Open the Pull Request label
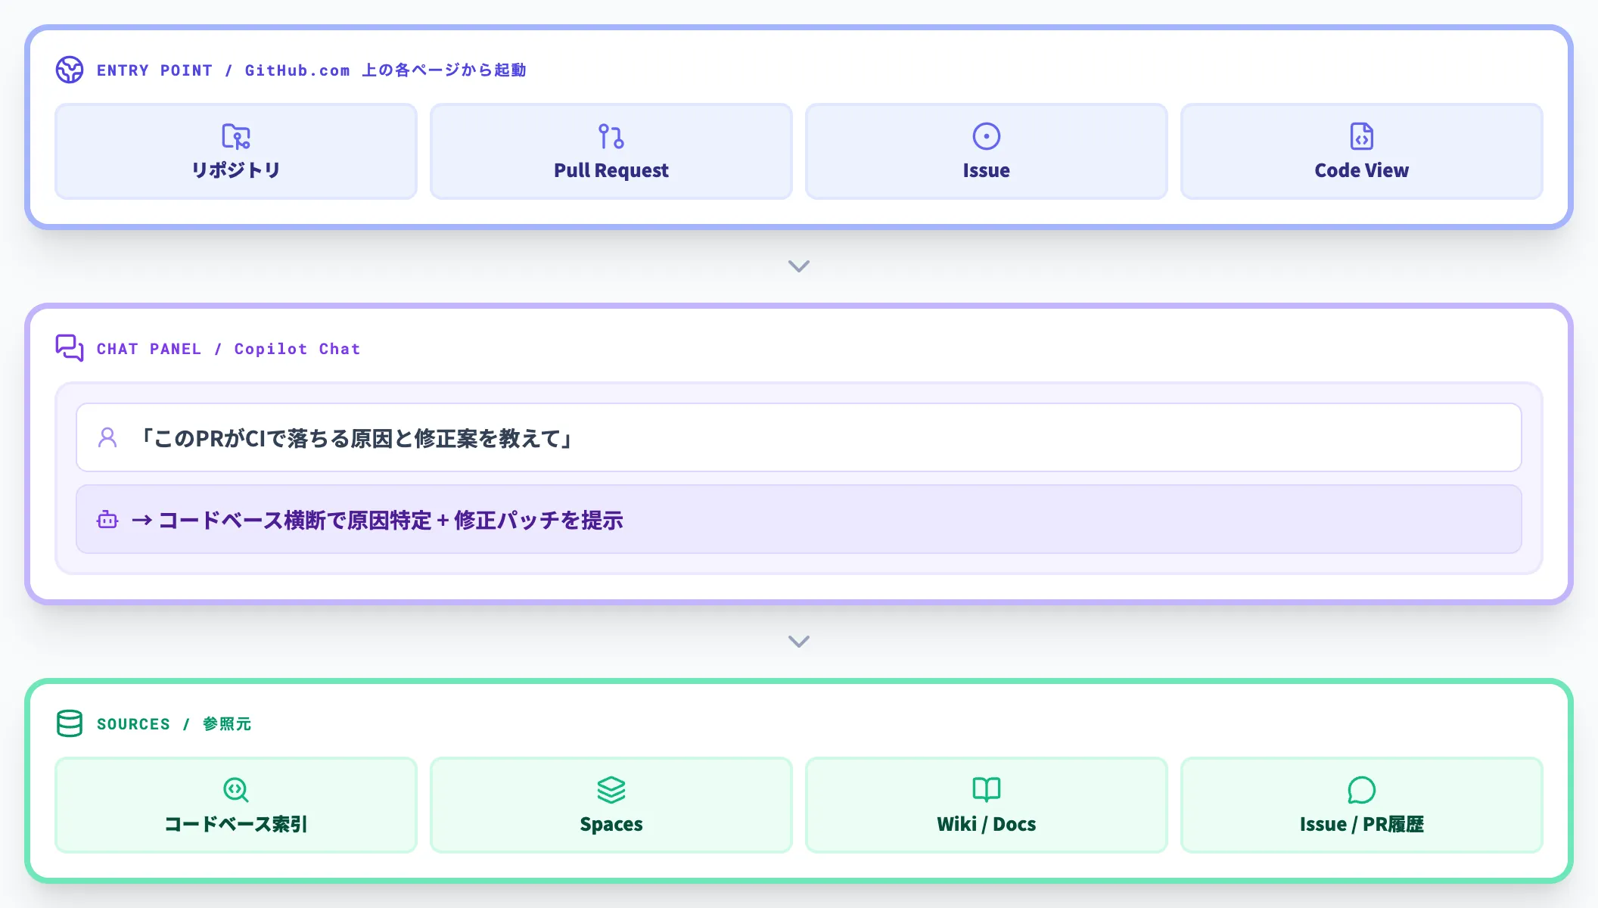 611,170
